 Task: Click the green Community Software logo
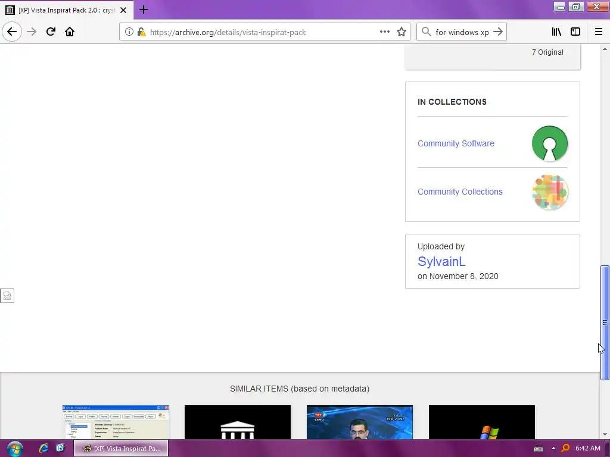click(x=550, y=143)
